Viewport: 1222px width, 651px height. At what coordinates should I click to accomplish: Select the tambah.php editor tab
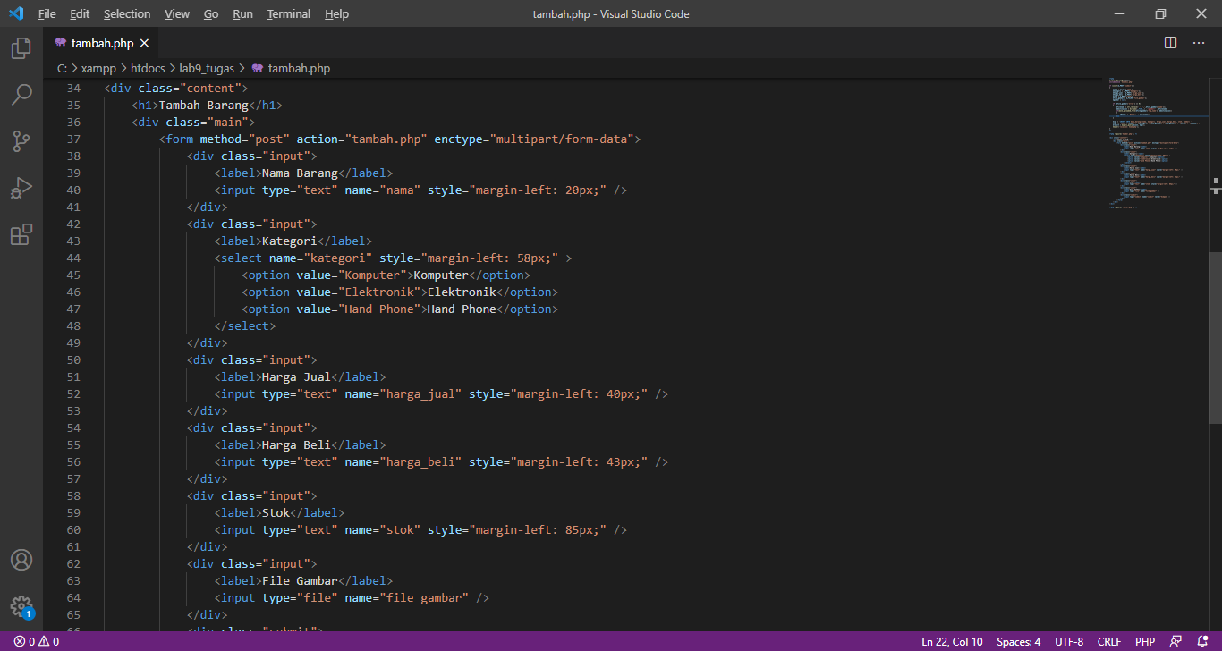pos(100,42)
